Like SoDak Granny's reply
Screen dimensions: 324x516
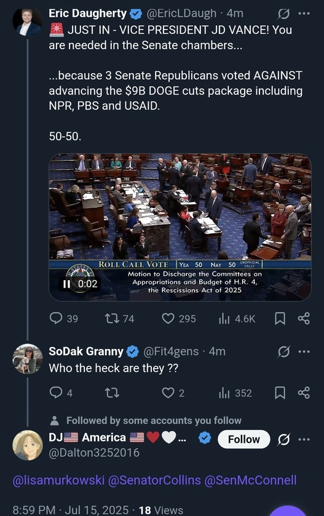click(168, 393)
